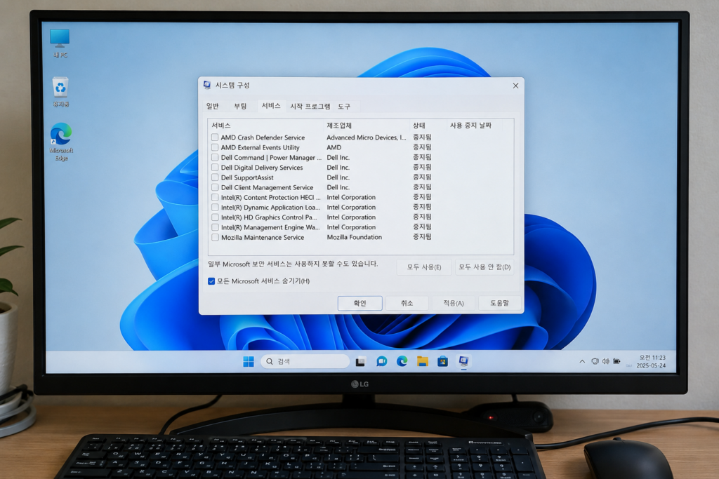Image resolution: width=719 pixels, height=479 pixels.
Task: Enable AMD External Events Utility checkbox
Action: click(x=215, y=147)
